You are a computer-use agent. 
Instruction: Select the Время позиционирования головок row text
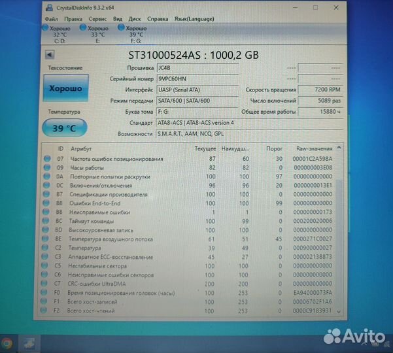(x=121, y=293)
